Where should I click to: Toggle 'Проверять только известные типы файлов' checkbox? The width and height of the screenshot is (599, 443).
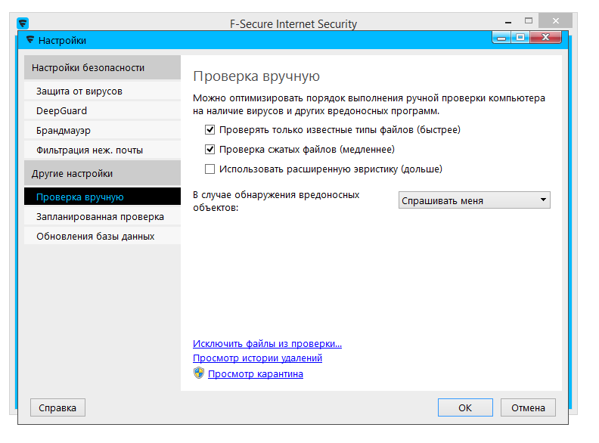point(210,130)
